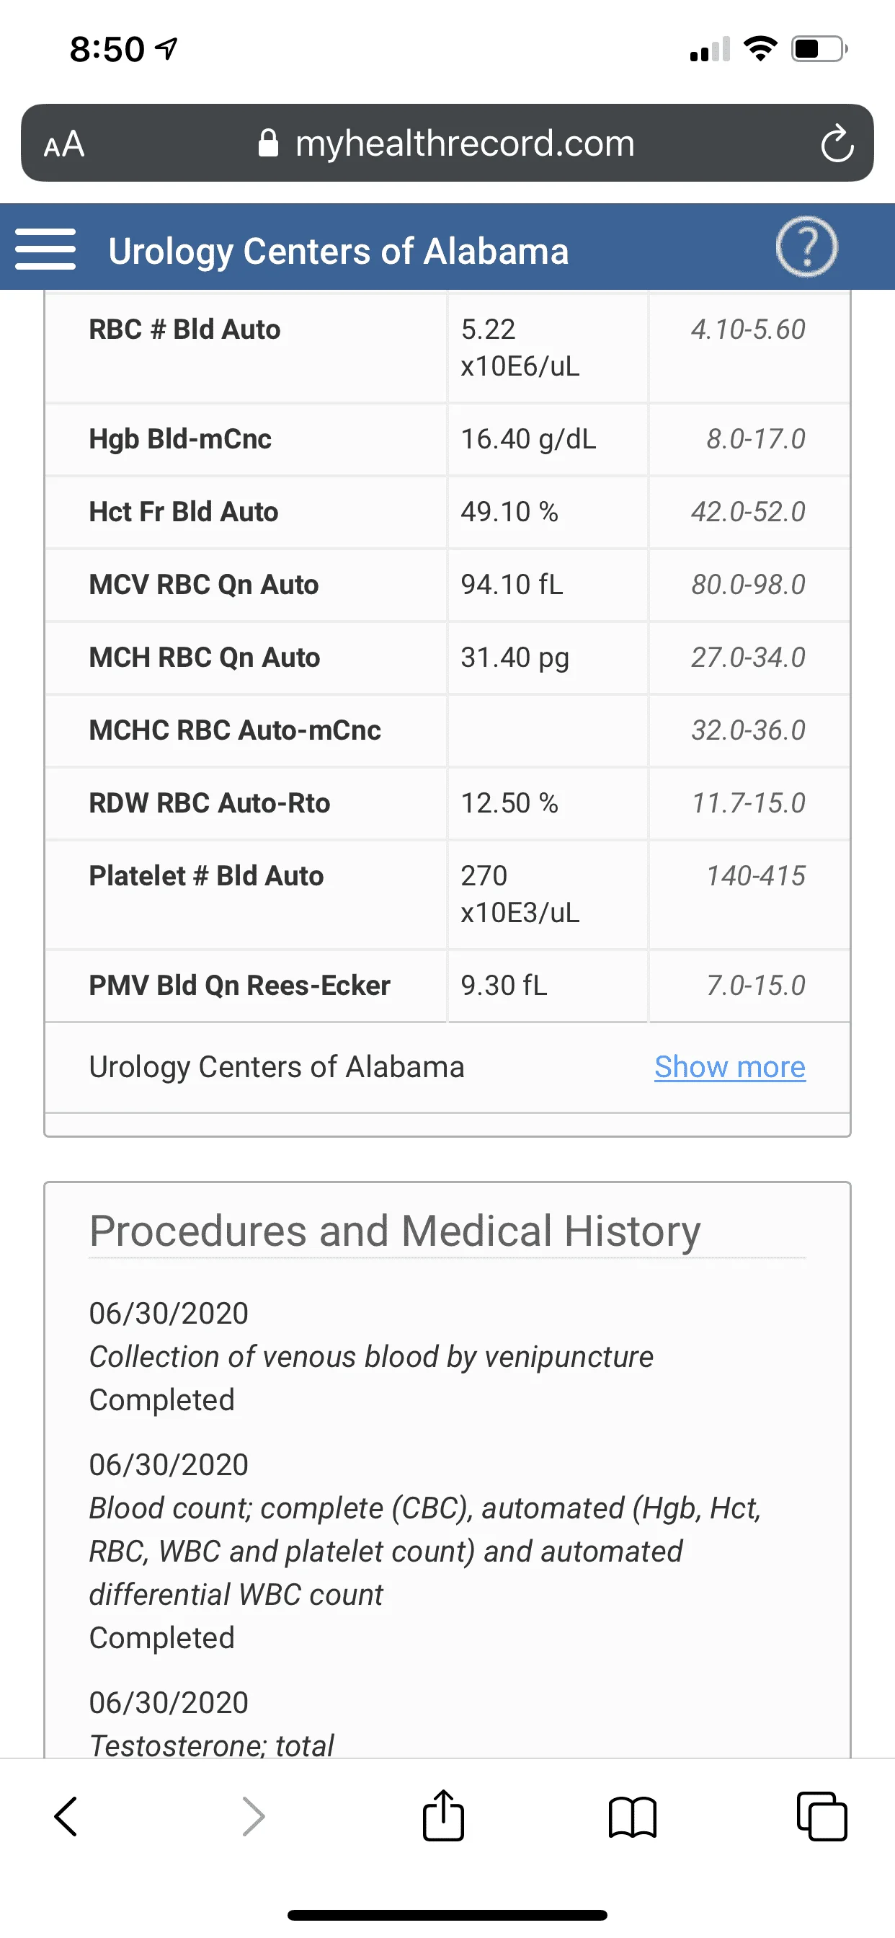Open the Blood count complete CBC entry
Viewport: 895px width, 1938px height.
coord(425,1552)
